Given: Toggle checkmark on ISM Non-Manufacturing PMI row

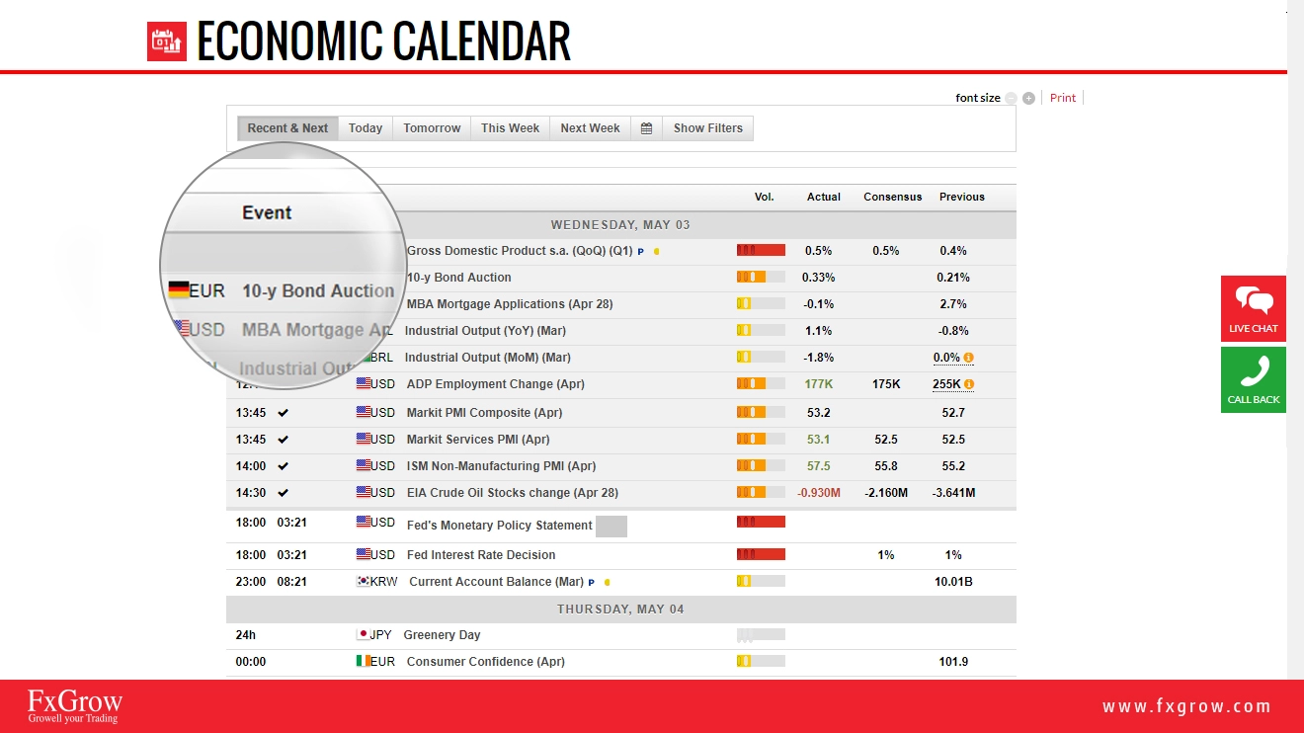Looking at the screenshot, I should 284,466.
